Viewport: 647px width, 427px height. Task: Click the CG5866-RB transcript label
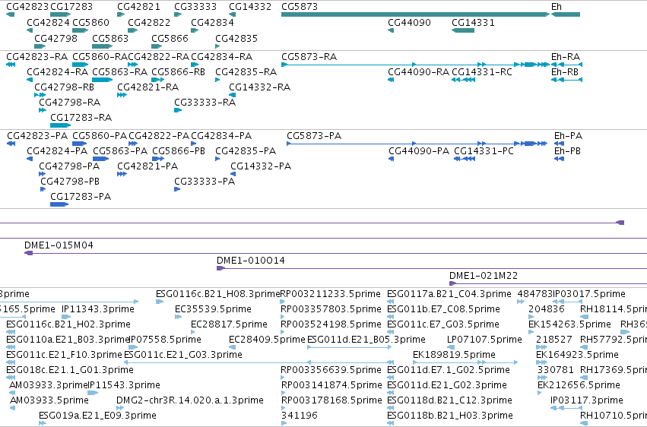click(178, 71)
